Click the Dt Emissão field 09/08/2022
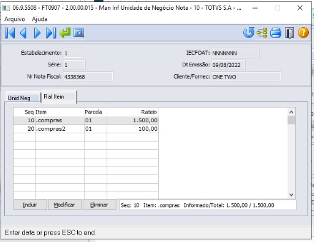Viewport: 315px width, 242px height. [229, 65]
